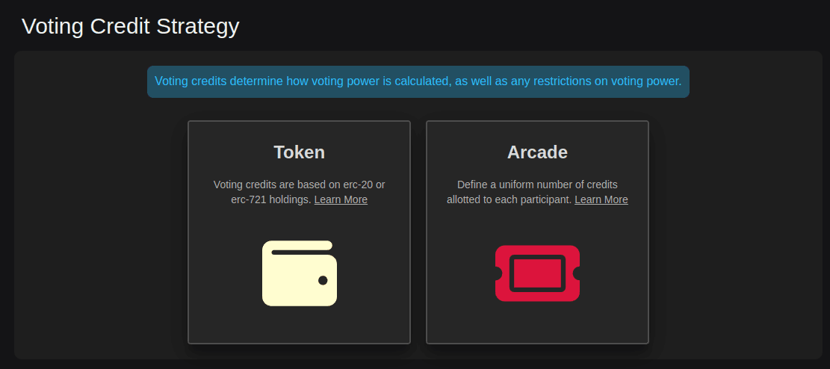830x369 pixels.
Task: Open Learn More link in Token card
Action: 341,199
